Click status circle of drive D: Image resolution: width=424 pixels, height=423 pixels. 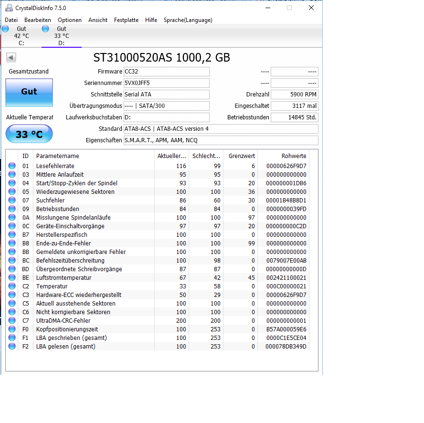[45, 29]
